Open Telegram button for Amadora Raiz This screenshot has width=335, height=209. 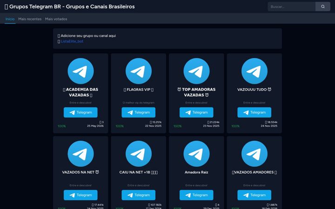[196, 195]
